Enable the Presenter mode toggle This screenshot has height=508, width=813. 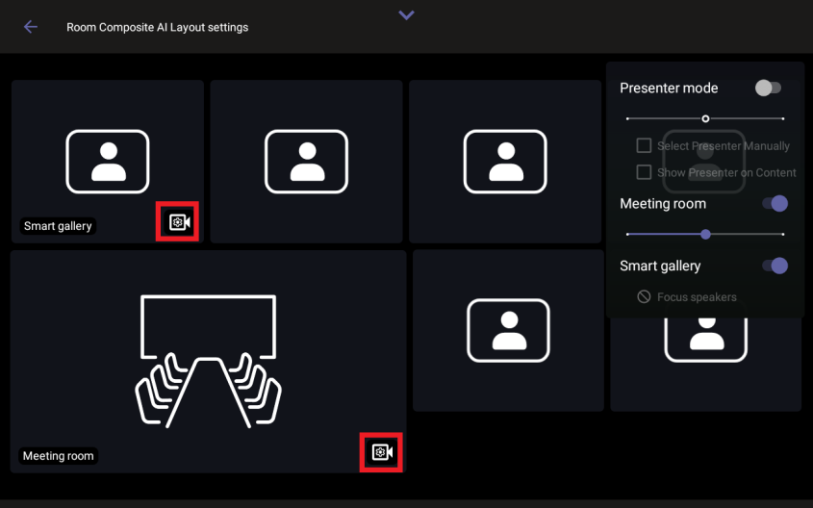coord(768,88)
